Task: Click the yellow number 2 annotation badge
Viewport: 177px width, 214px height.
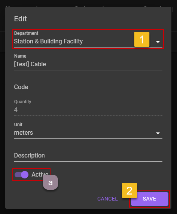Action: [129, 190]
